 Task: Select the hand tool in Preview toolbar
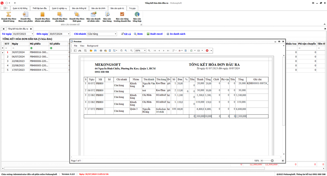[x=121, y=50]
